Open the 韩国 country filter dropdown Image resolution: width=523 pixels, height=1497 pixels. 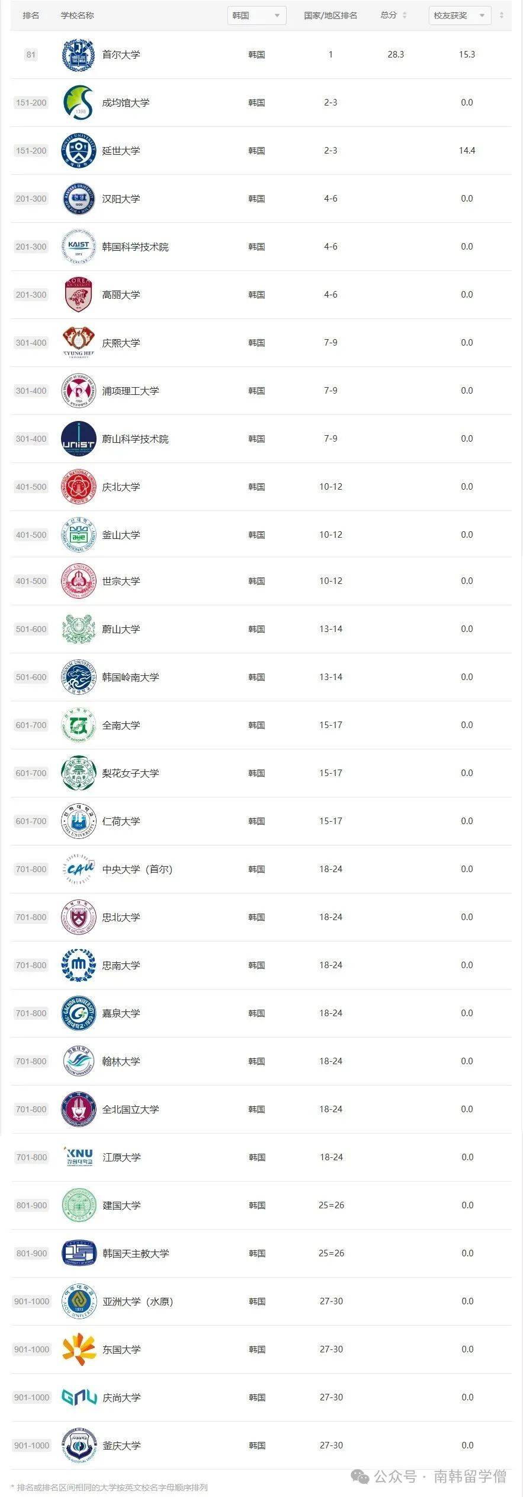tap(256, 15)
